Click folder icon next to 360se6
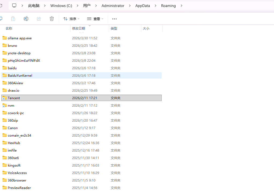This screenshot has height=193, width=274. click(5, 158)
